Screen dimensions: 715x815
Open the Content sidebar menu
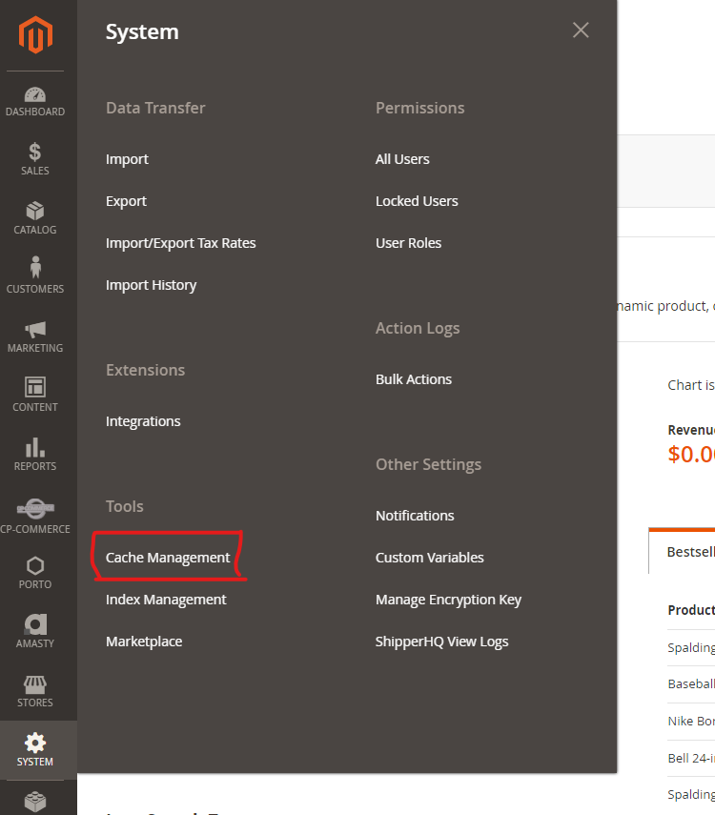coord(35,395)
